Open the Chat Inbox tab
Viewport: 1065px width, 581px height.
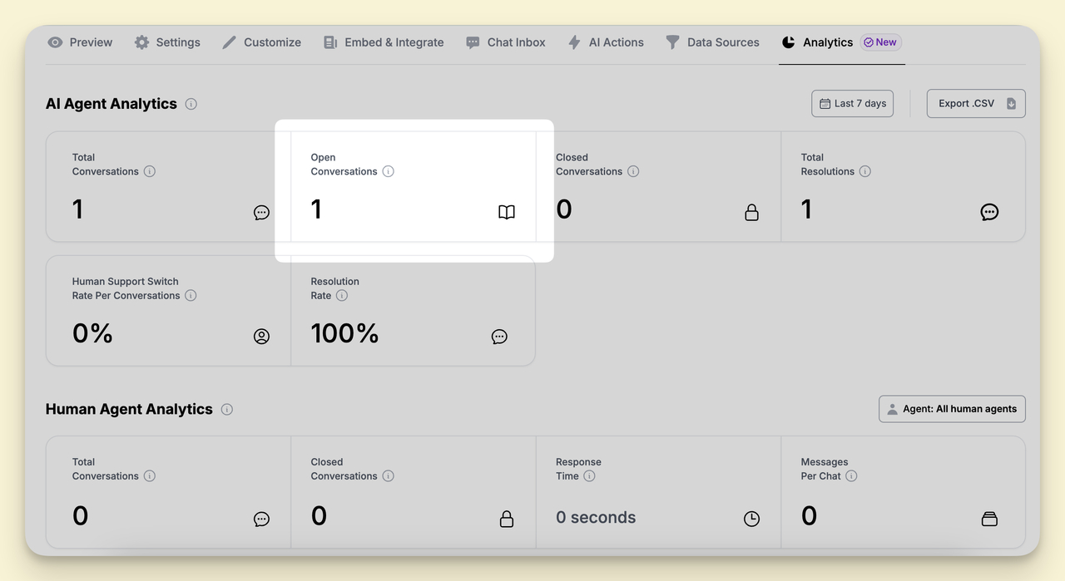(506, 42)
